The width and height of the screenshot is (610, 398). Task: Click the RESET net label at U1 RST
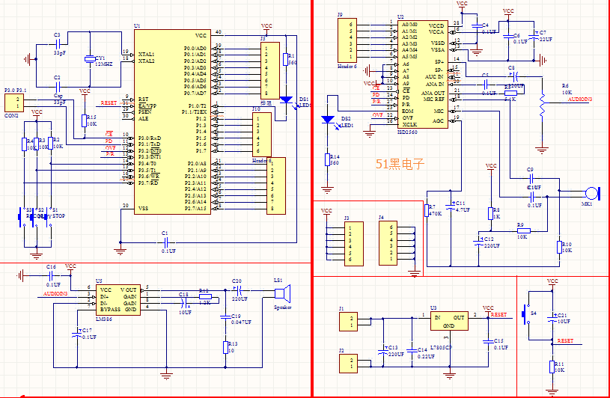click(109, 103)
